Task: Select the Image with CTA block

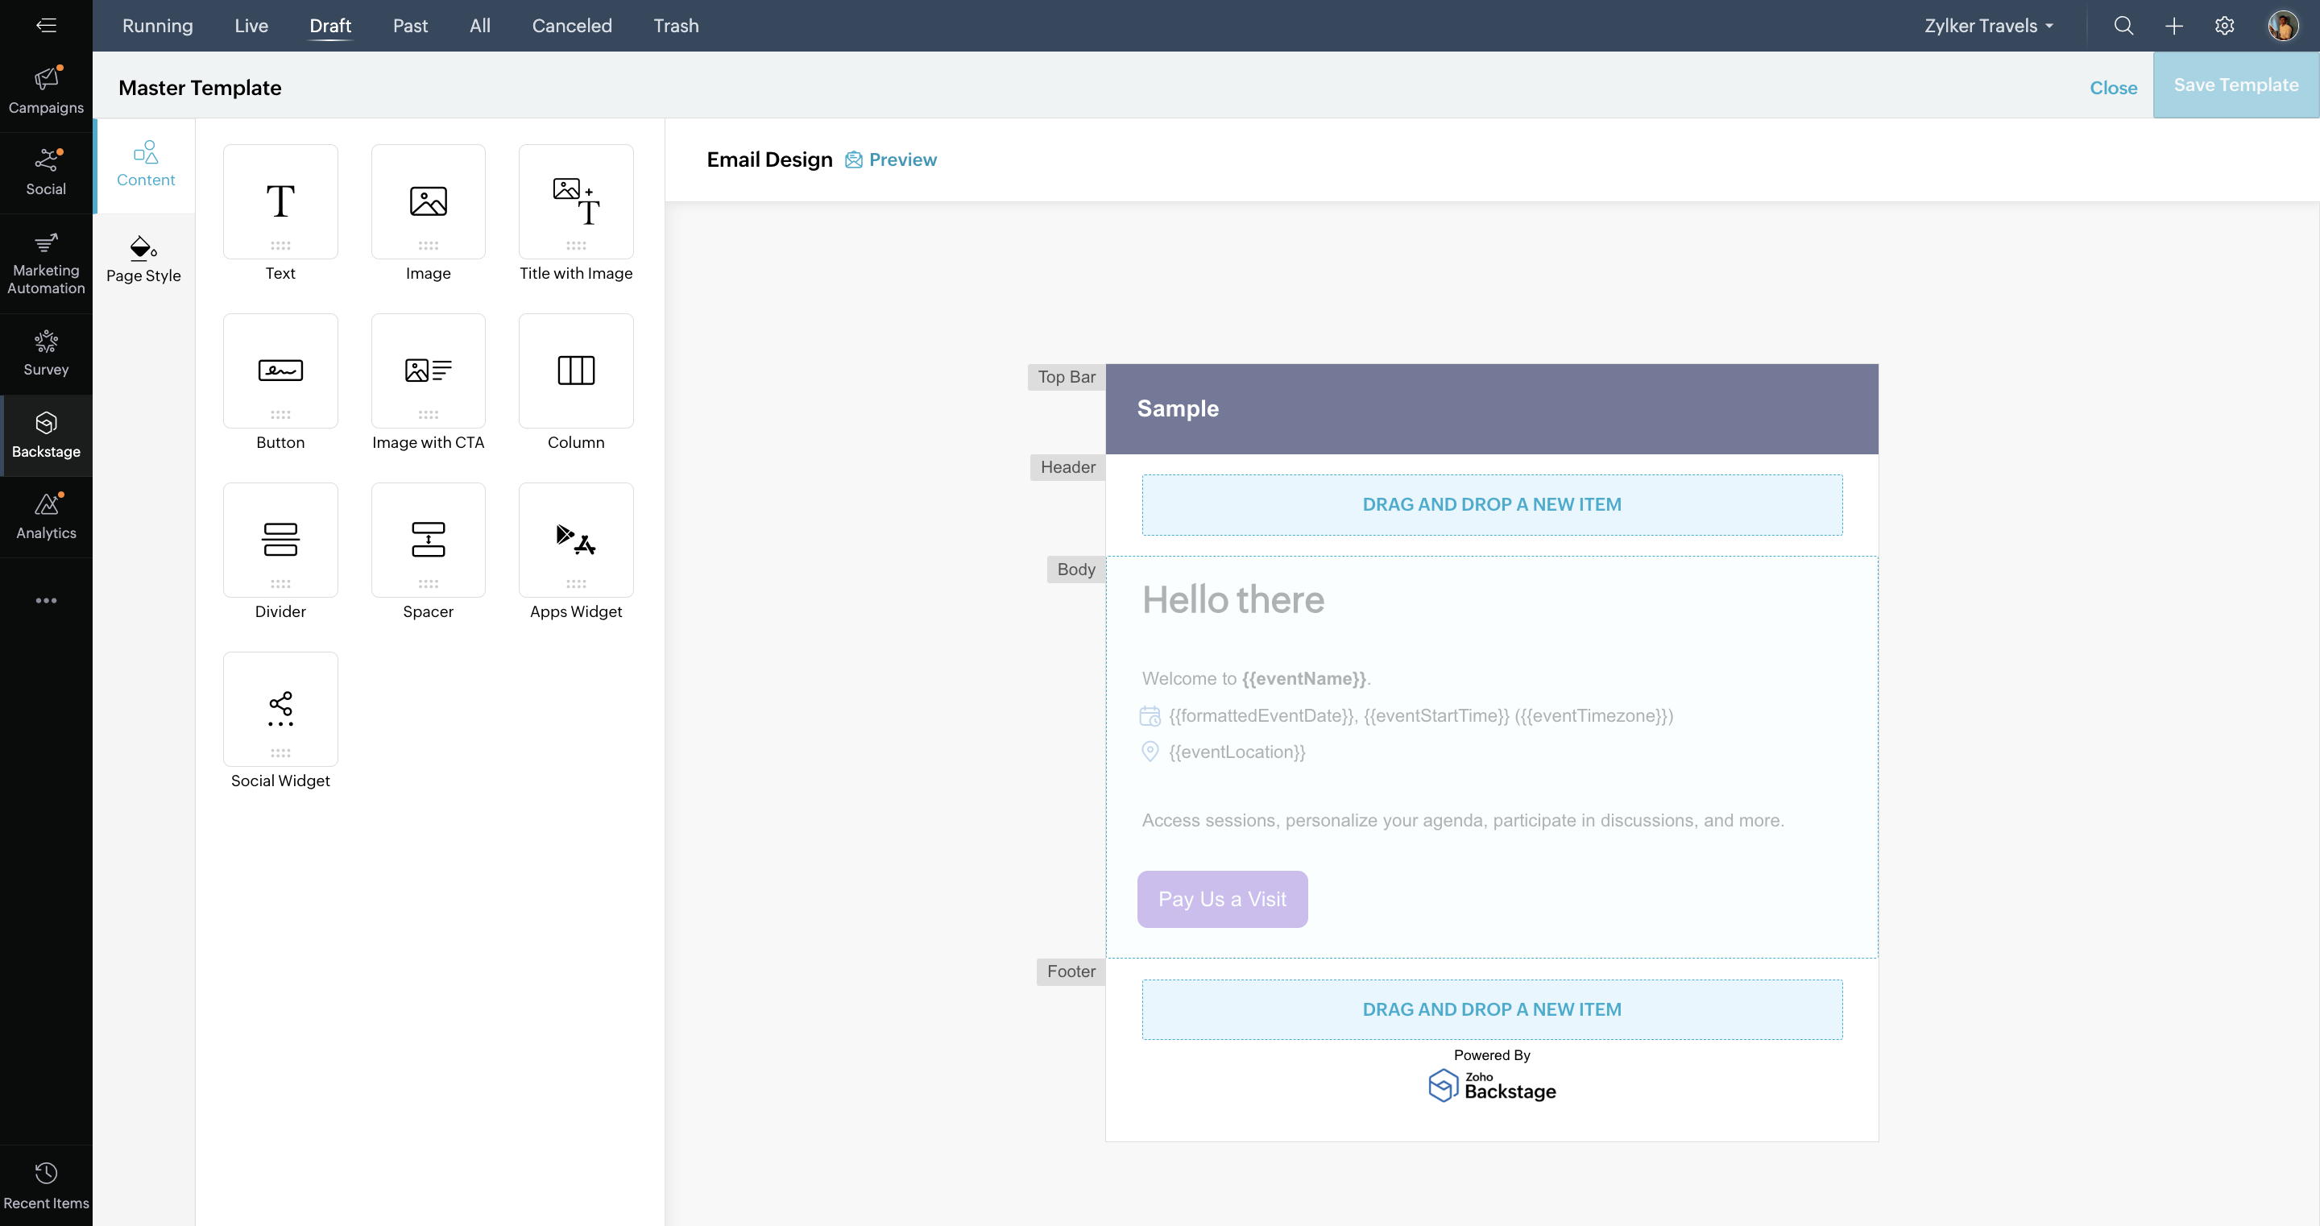Action: [428, 371]
